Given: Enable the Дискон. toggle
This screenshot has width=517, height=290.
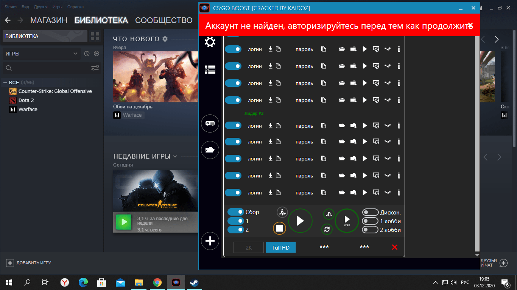Looking at the screenshot, I should tap(370, 212).
